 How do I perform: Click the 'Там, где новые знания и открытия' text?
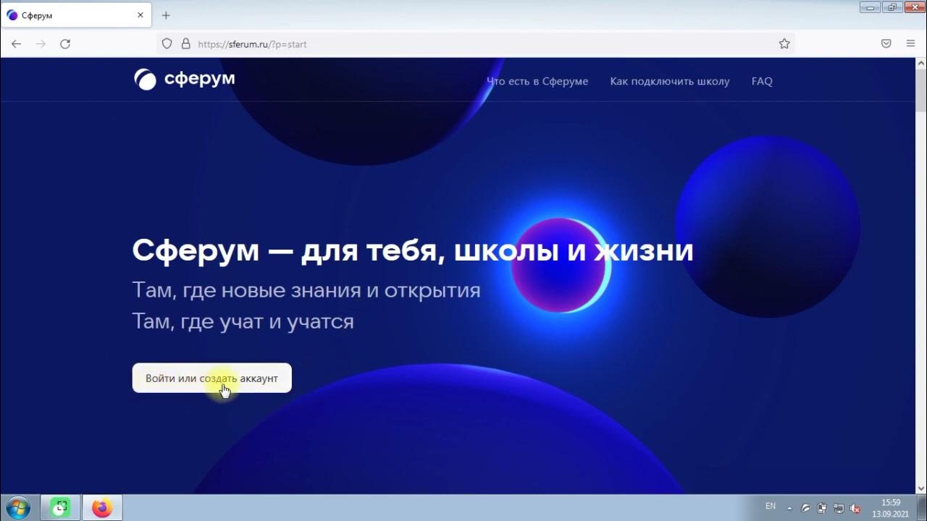pyautogui.click(x=306, y=290)
